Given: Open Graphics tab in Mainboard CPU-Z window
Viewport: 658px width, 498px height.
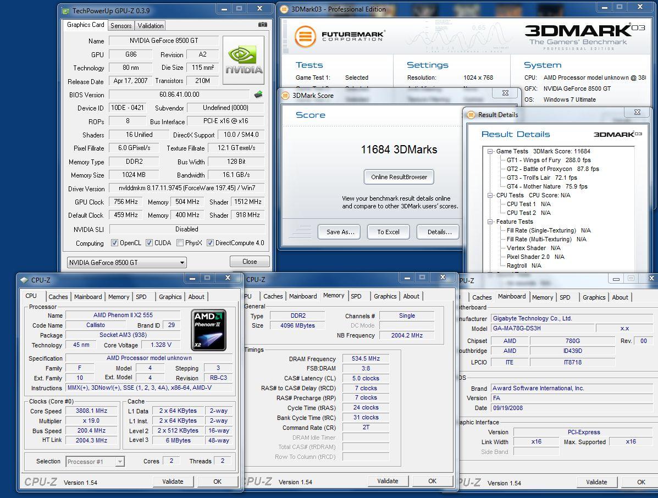Looking at the screenshot, I should click(x=594, y=297).
